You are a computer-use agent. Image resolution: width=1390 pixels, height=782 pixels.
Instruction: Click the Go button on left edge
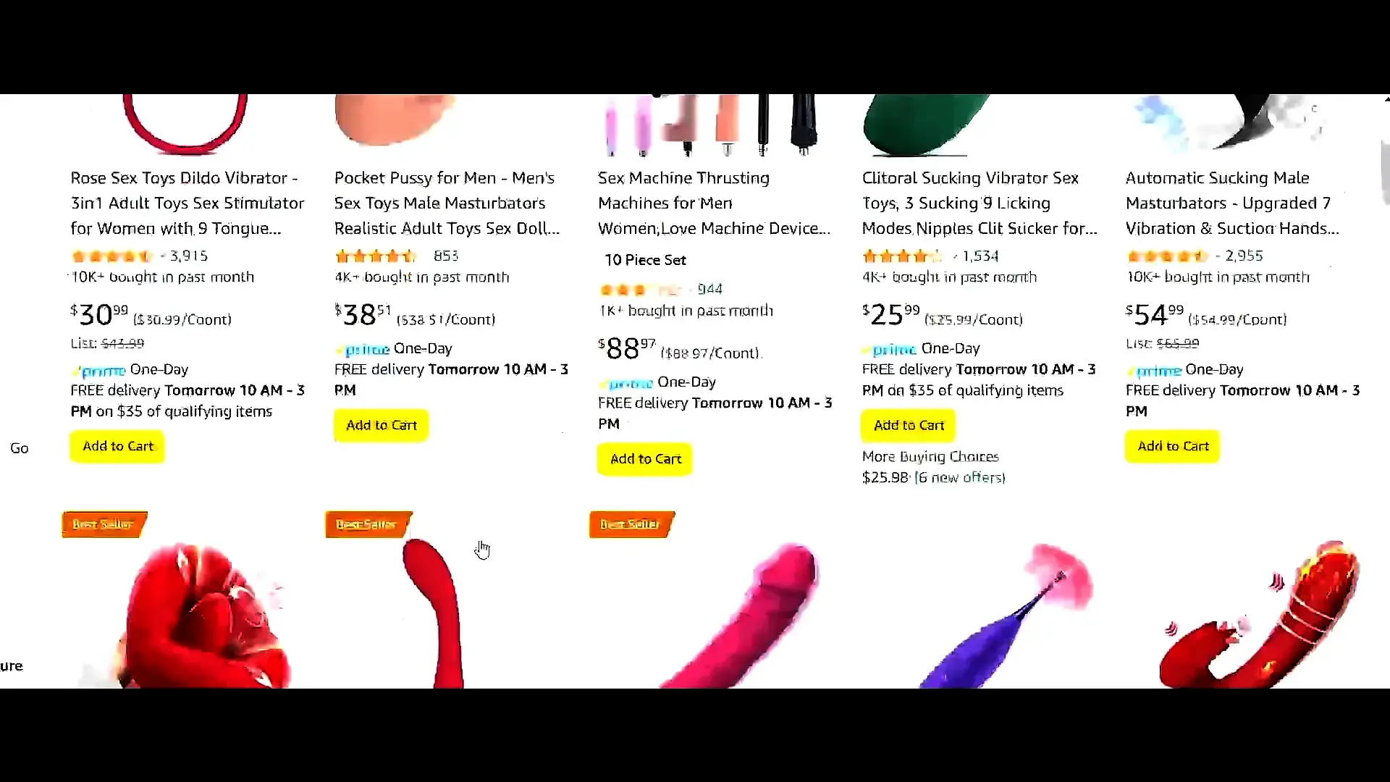[20, 448]
